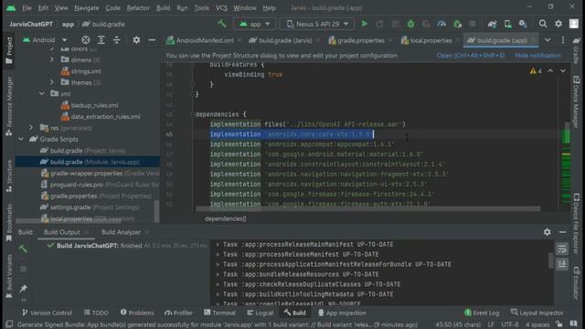The width and height of the screenshot is (585, 329).
Task: Click the Project panel vertical scrollbar
Action: 156,211
